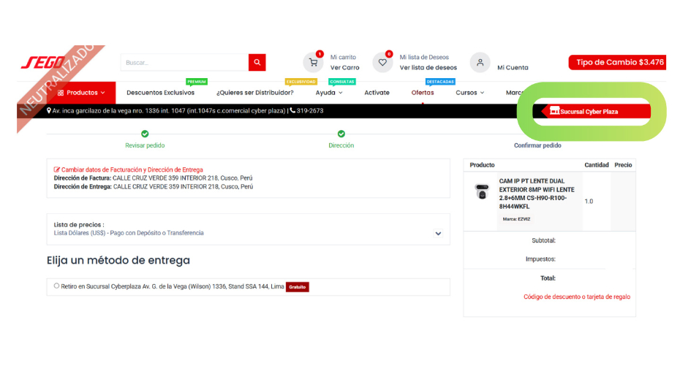This screenshot has height=382, width=680.
Task: Click the SEGO logo
Action: click(x=44, y=63)
